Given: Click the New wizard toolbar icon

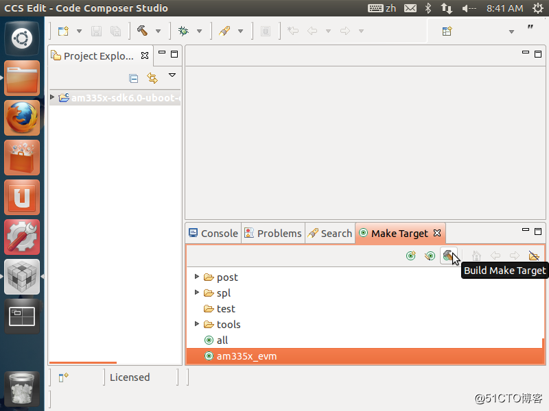Looking at the screenshot, I should click(63, 31).
